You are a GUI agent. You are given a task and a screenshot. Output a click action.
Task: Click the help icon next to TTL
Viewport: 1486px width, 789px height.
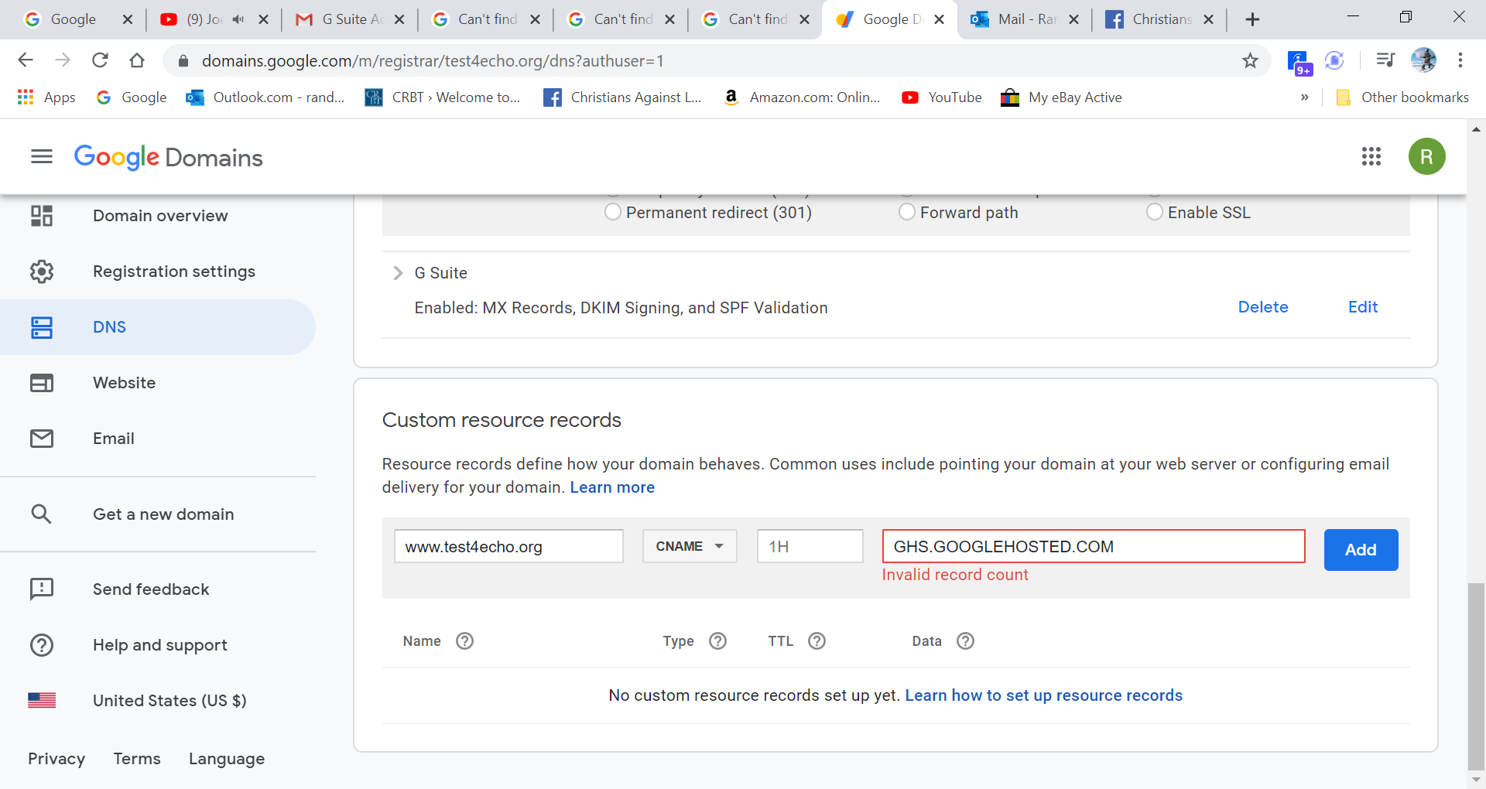click(817, 641)
